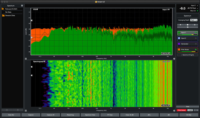Toggle the Pink Noise engine run arrow
This screenshot has height=118, width=200.
(x=196, y=50)
